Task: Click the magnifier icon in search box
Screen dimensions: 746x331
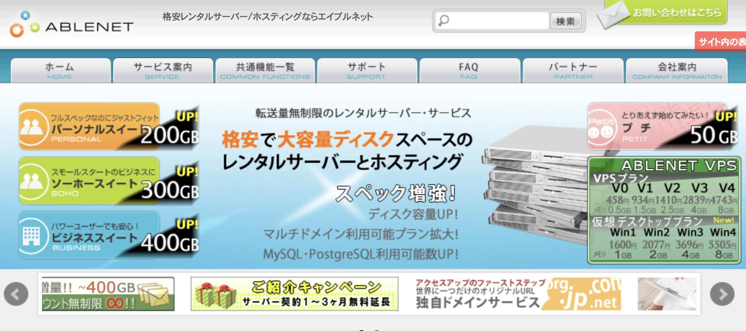Action: tap(444, 20)
